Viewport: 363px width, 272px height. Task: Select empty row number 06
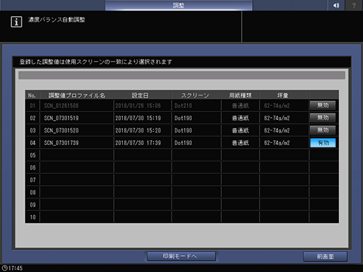[32, 168]
